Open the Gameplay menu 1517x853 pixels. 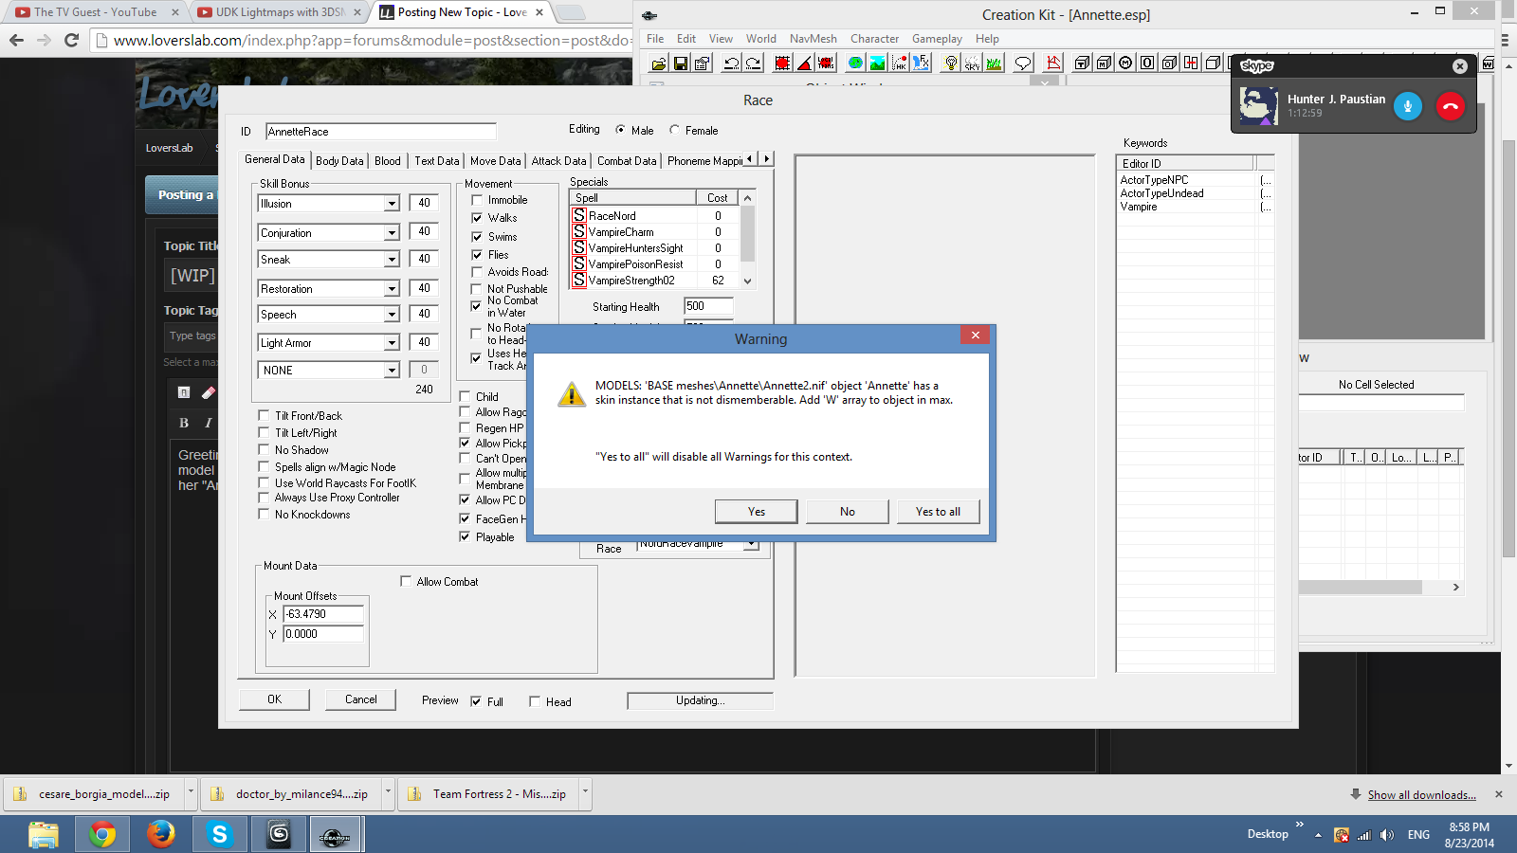click(x=937, y=39)
